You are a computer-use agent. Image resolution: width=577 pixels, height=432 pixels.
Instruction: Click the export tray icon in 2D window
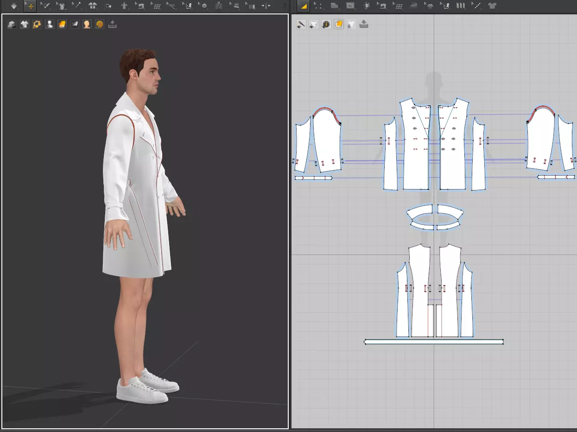coord(364,24)
